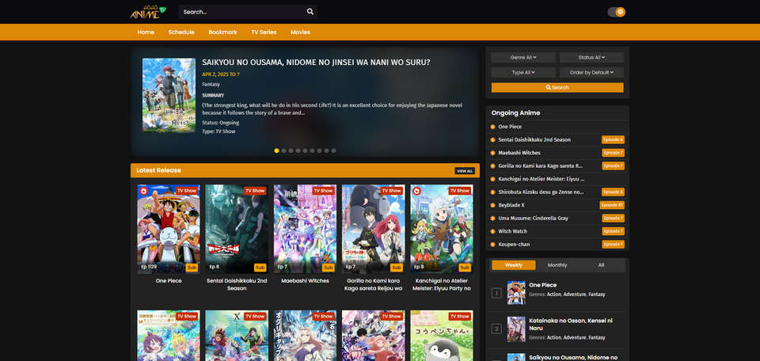760x361 pixels.
Task: Click rank 2 number box in weekly list
Action: [496, 329]
